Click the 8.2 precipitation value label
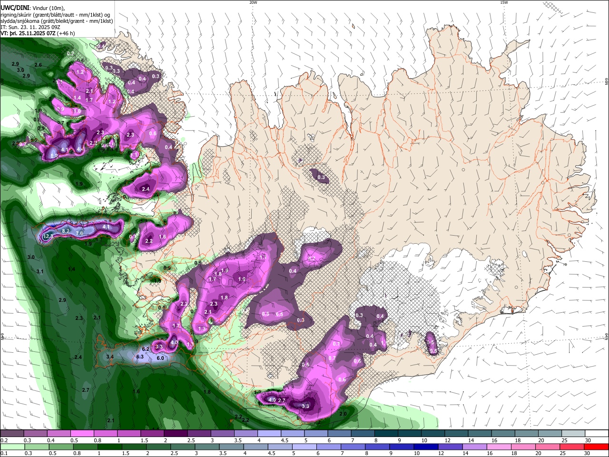Screen dimensions: 609x457 point(66,231)
